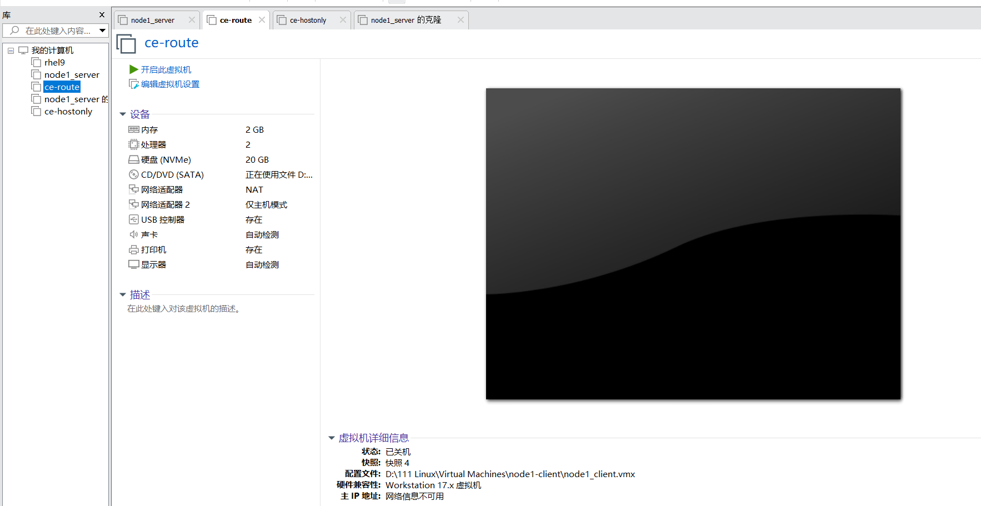The height and width of the screenshot is (506, 981).
Task: Click the memory value 2 GB
Action: click(x=254, y=129)
